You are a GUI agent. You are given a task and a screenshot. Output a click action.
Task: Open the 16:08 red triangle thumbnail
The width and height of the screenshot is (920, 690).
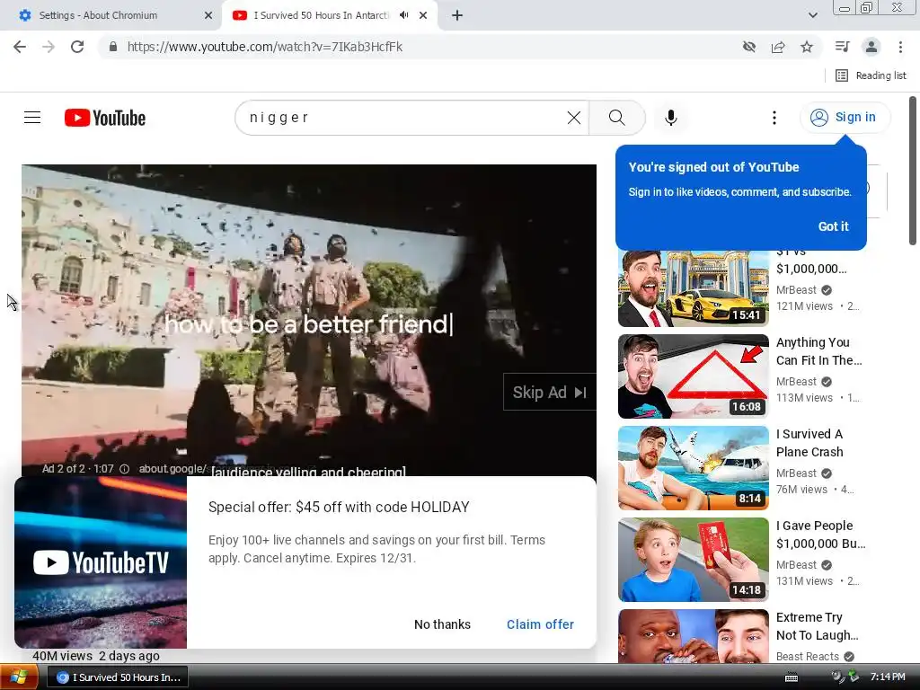693,376
